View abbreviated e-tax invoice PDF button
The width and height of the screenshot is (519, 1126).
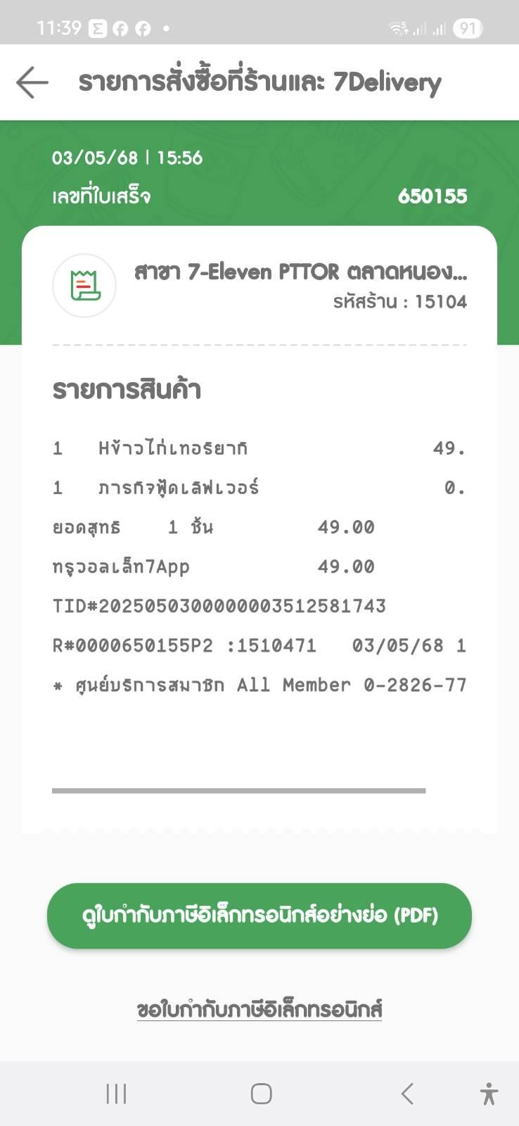point(259,916)
